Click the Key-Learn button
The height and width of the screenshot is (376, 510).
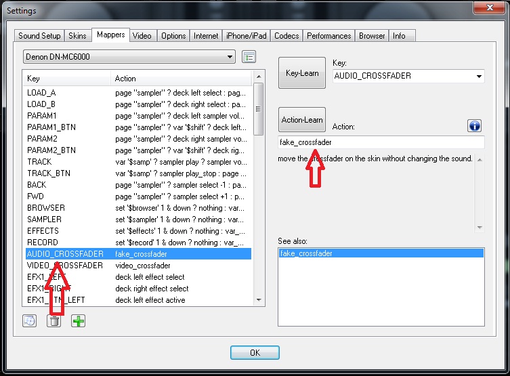(x=302, y=73)
